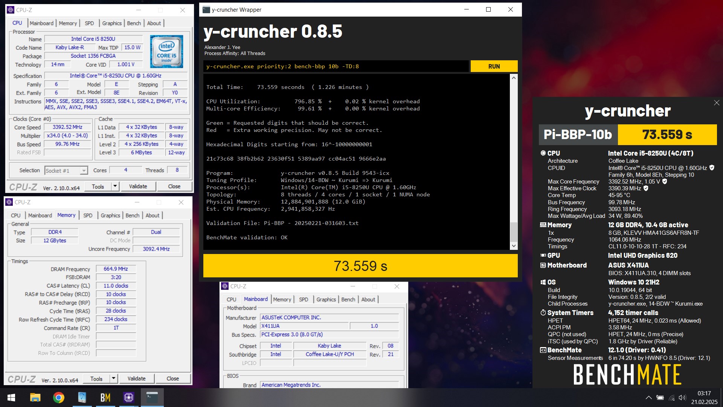Click Validate in top CPU-Z window
723x407 pixels.
138,186
